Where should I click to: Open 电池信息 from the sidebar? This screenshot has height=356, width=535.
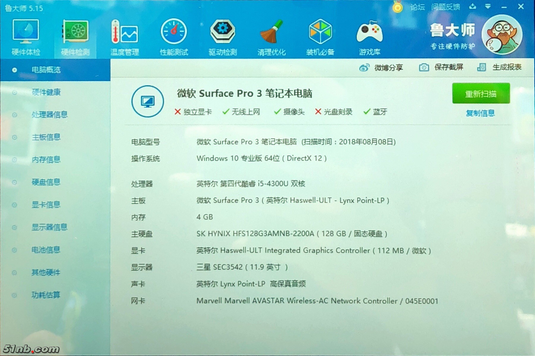pyautogui.click(x=46, y=250)
